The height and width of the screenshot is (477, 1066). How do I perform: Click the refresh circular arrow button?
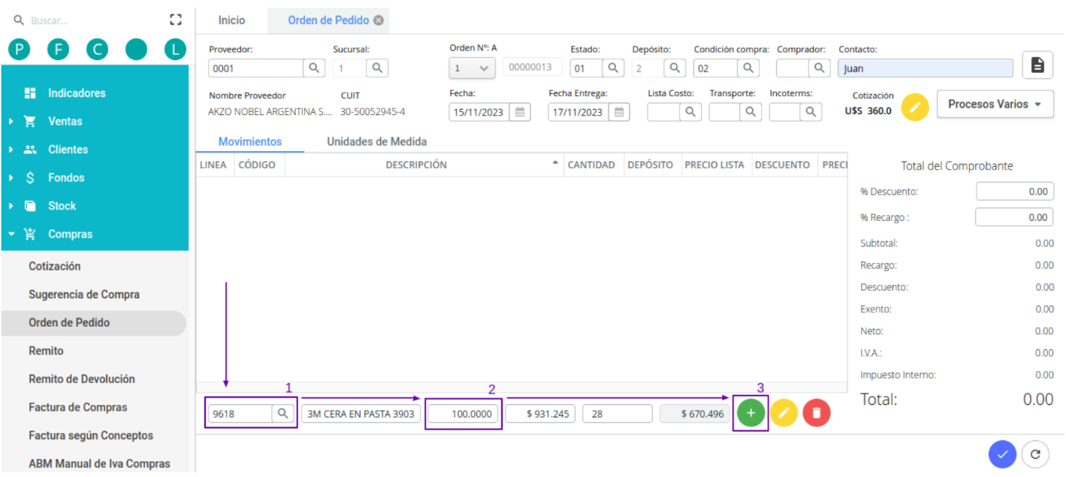click(x=1035, y=454)
